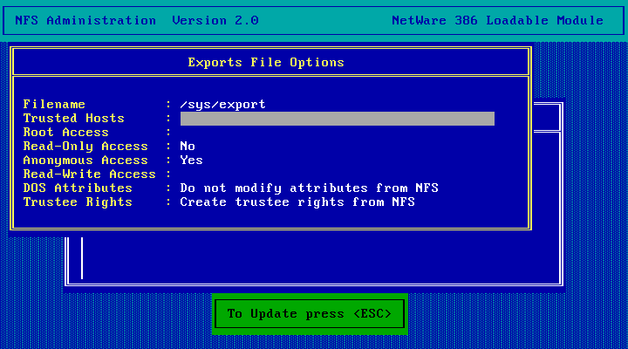Click the Anonymous Access label
628x349 pixels.
coord(85,161)
